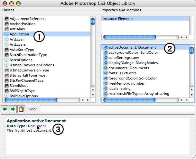Select displayDialogs: DialogModes property
Viewport: 196px width, 159px height.
[133, 63]
